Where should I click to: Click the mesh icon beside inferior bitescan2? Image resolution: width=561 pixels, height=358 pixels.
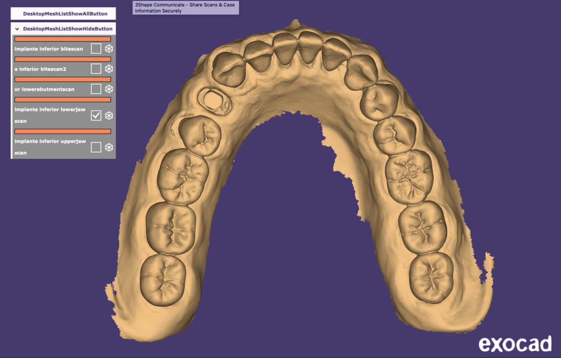[x=109, y=69]
